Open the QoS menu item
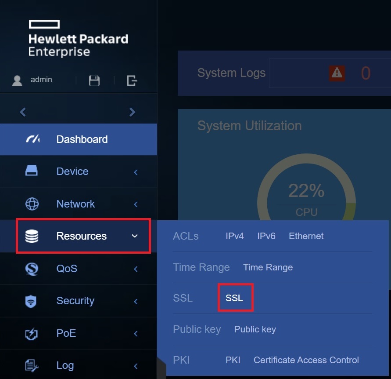 79,269
